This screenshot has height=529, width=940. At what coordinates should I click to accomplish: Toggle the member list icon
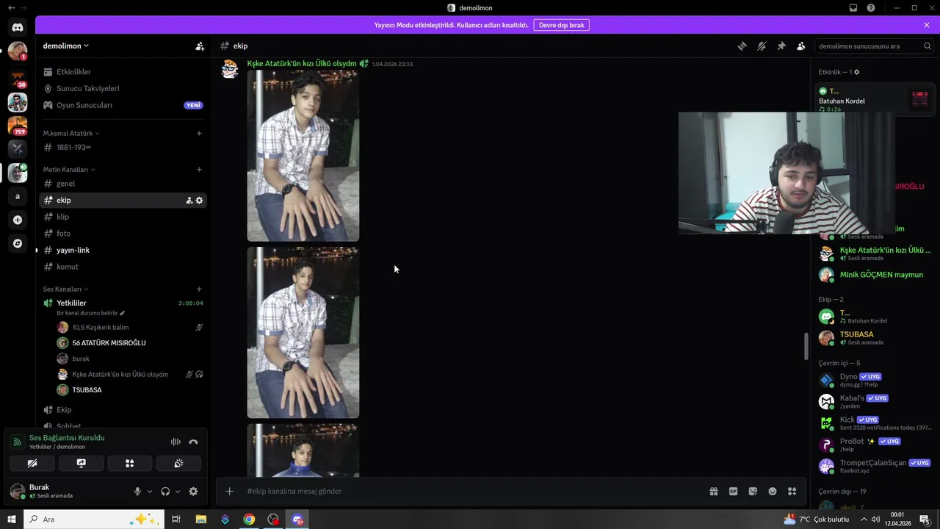tap(801, 46)
